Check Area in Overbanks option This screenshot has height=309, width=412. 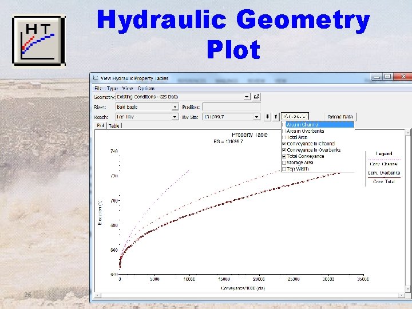tap(284, 131)
